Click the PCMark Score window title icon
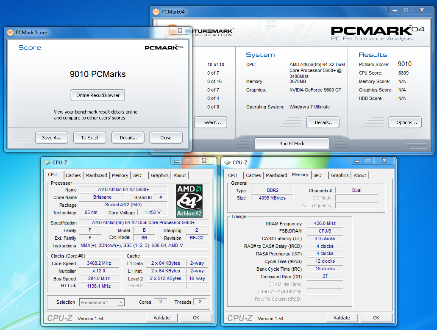 tap(10, 33)
